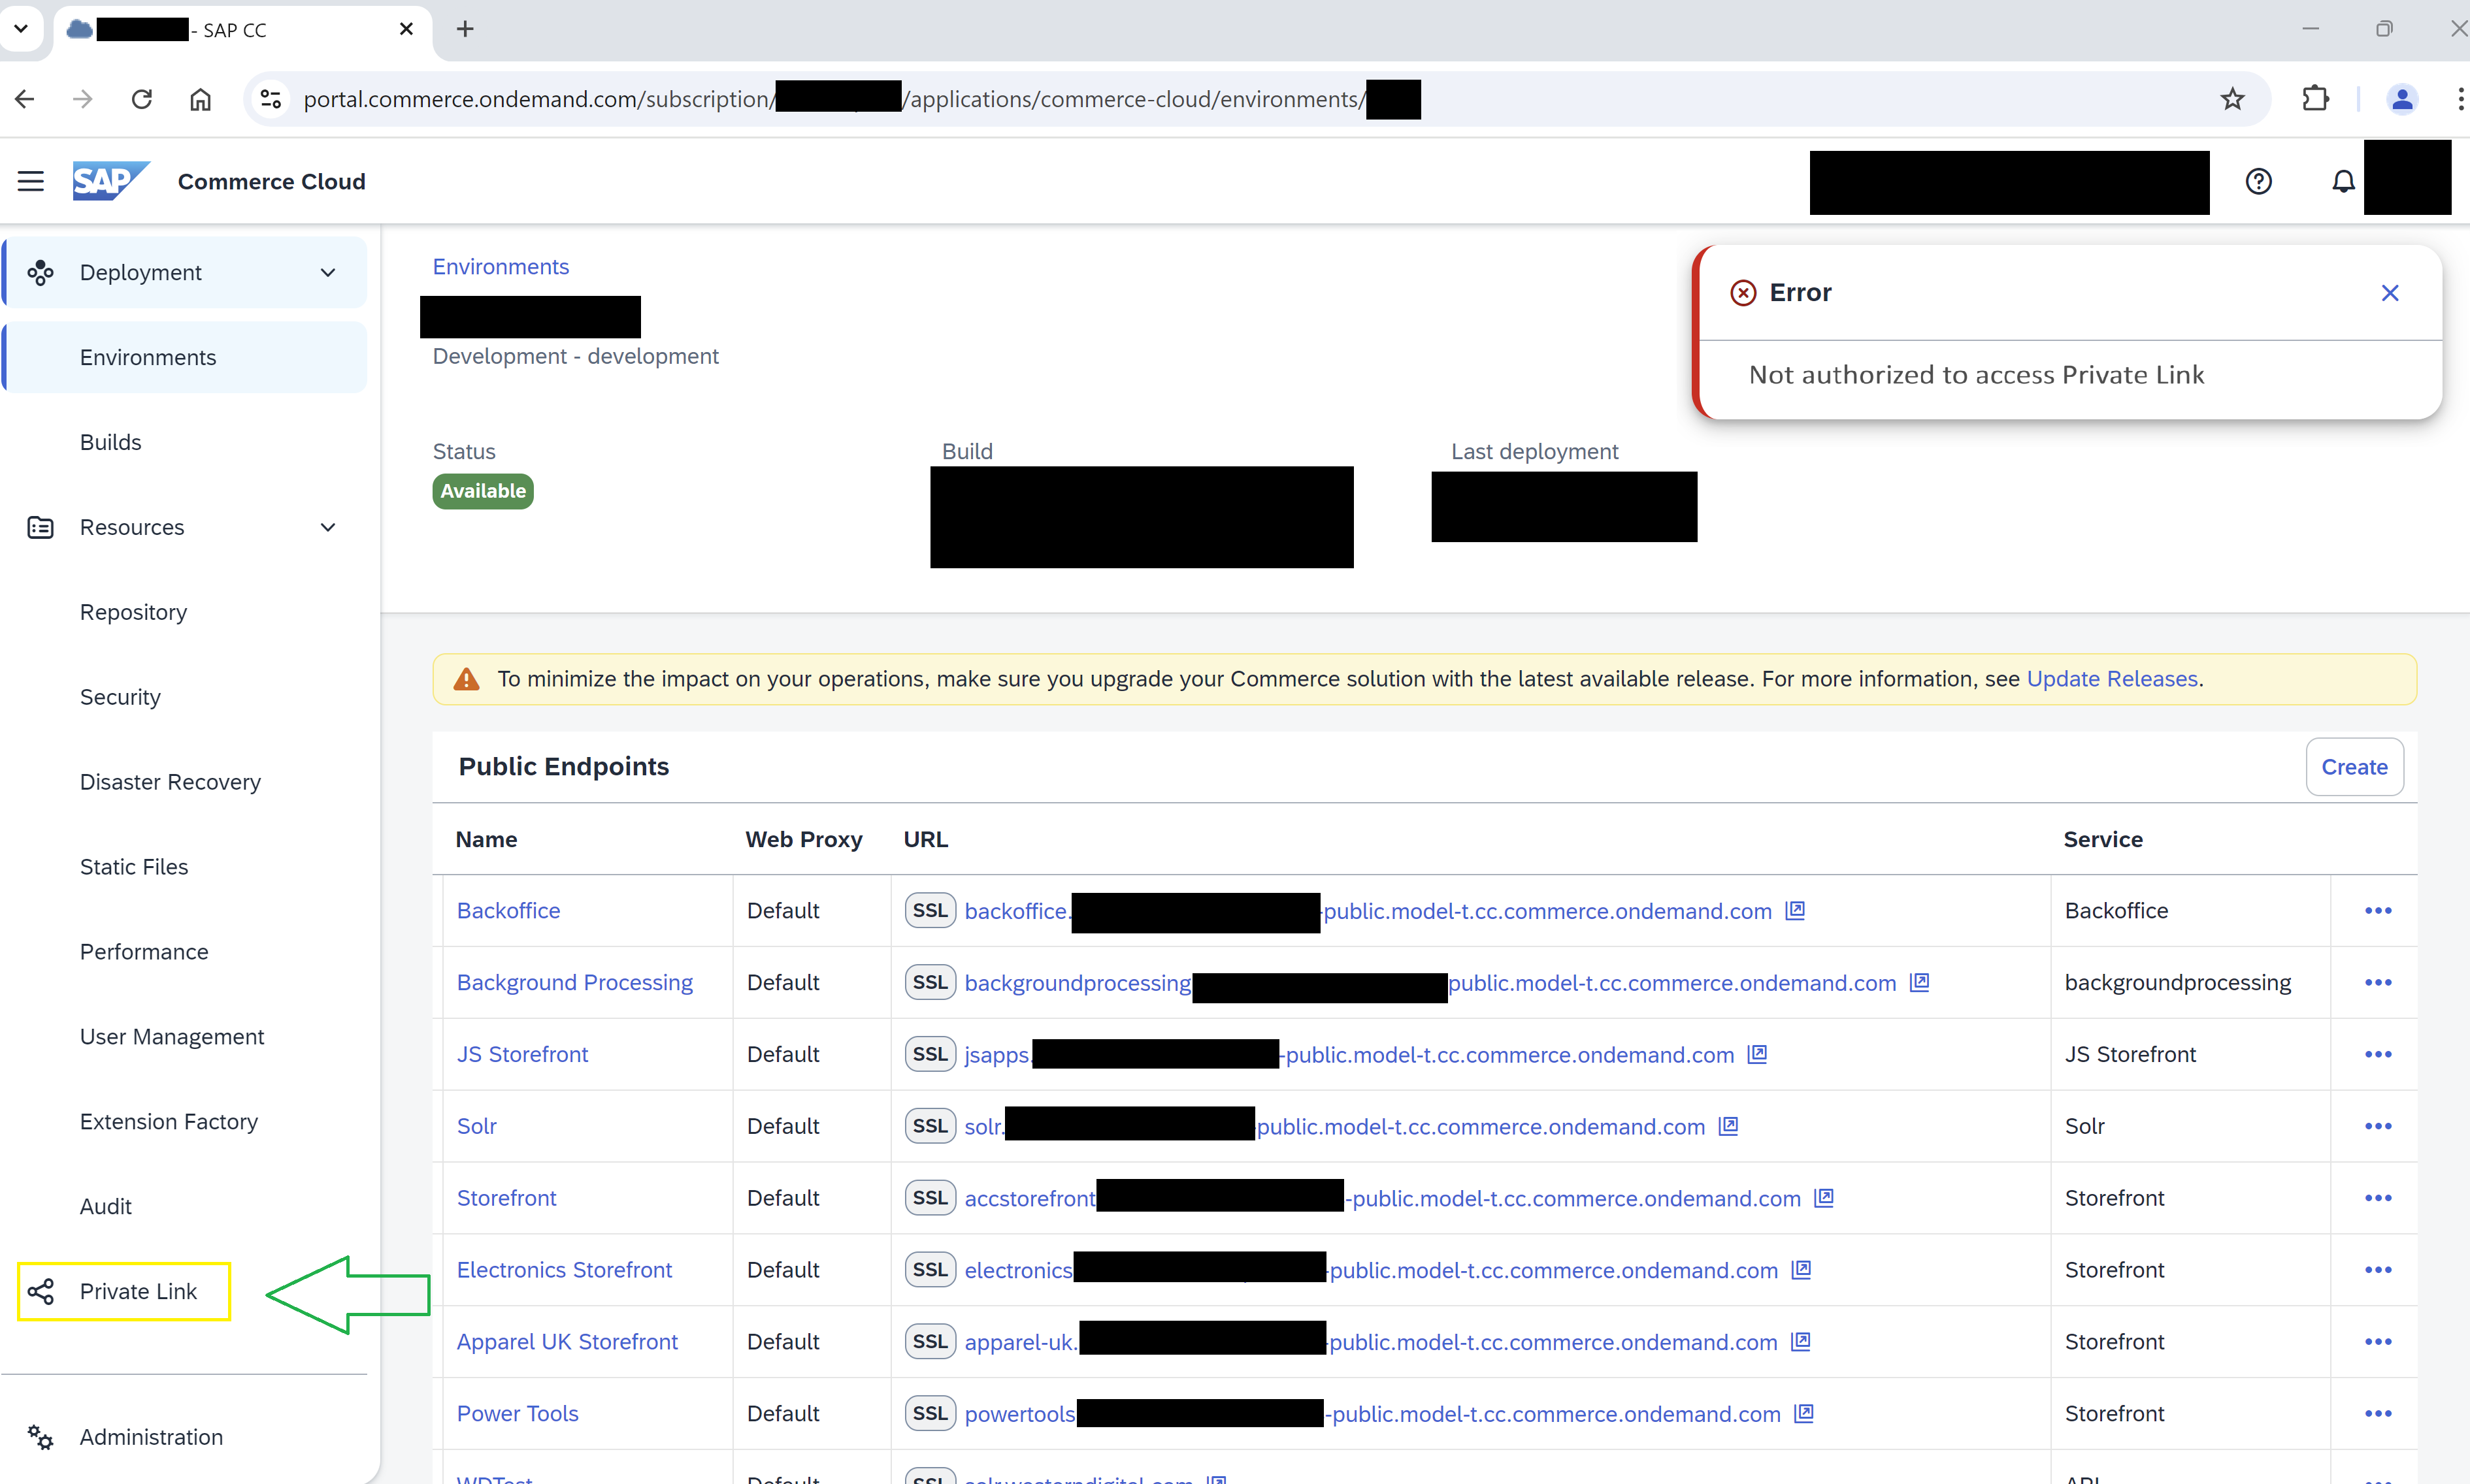Open User Management in sidebar
The height and width of the screenshot is (1484, 2470).
point(172,1037)
